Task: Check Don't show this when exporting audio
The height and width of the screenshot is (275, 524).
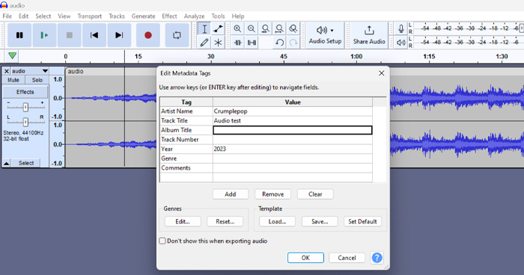Action: 162,241
